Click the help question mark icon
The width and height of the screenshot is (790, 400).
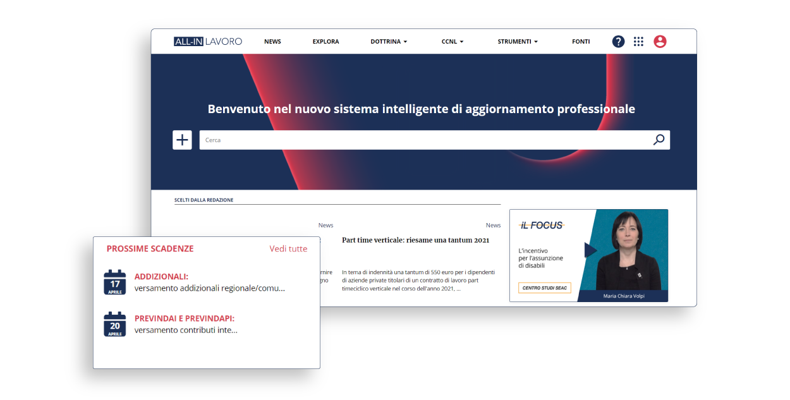(x=618, y=42)
